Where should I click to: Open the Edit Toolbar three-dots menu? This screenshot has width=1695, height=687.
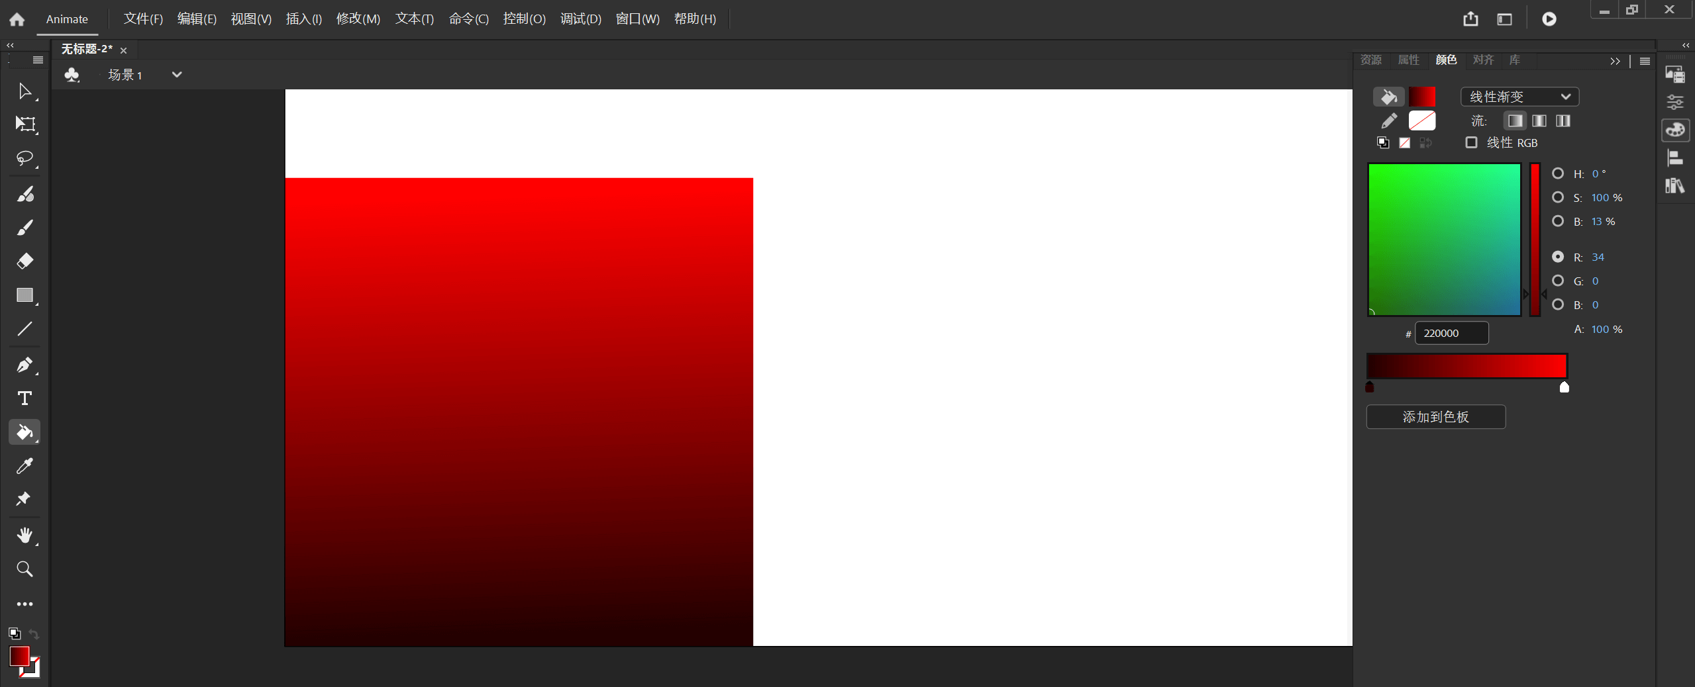point(25,604)
